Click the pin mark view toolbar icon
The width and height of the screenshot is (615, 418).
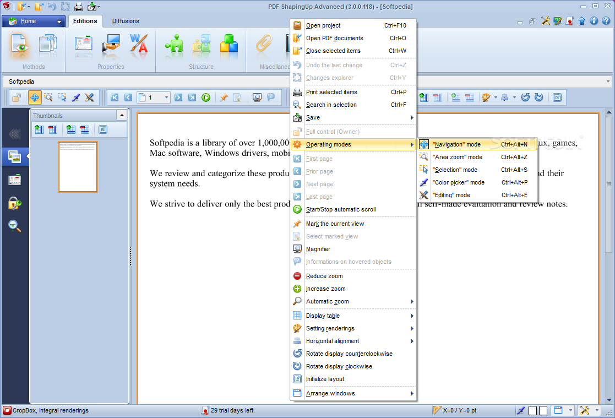(x=224, y=97)
